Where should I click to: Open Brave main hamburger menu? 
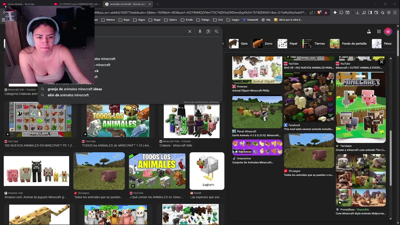click(x=395, y=12)
